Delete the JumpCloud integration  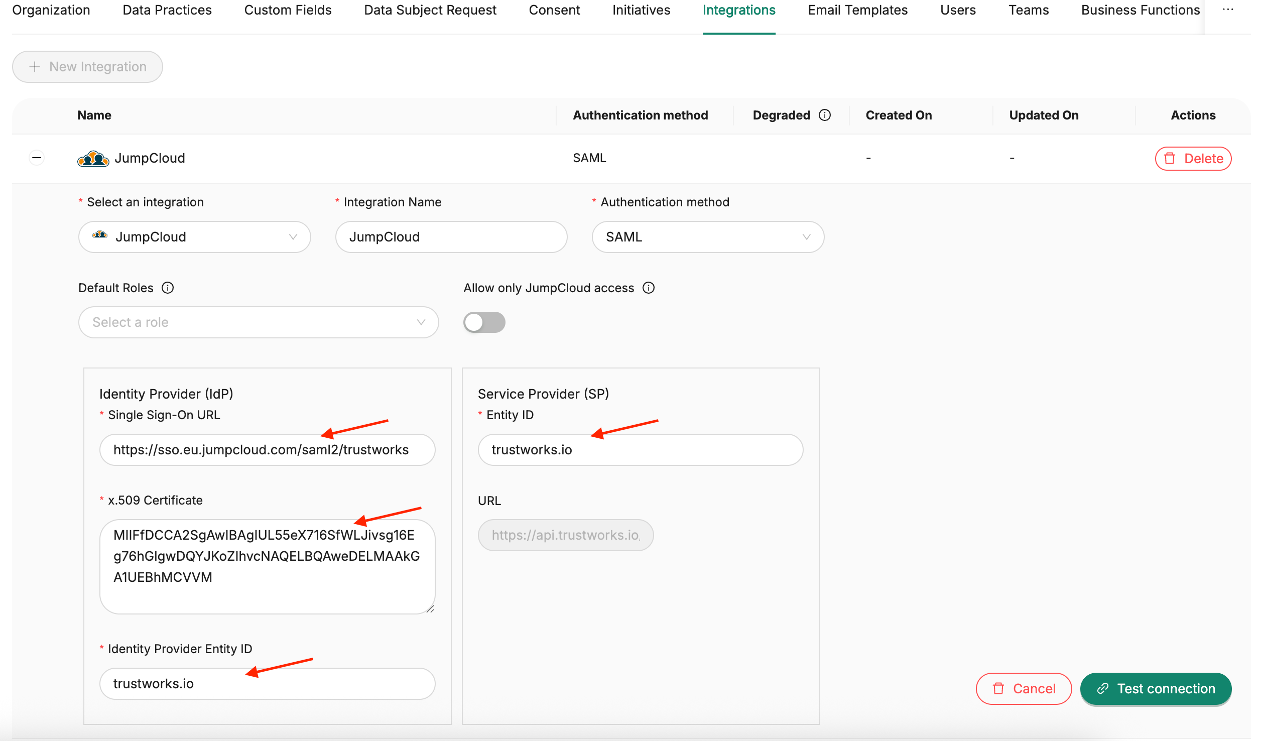pyautogui.click(x=1193, y=159)
